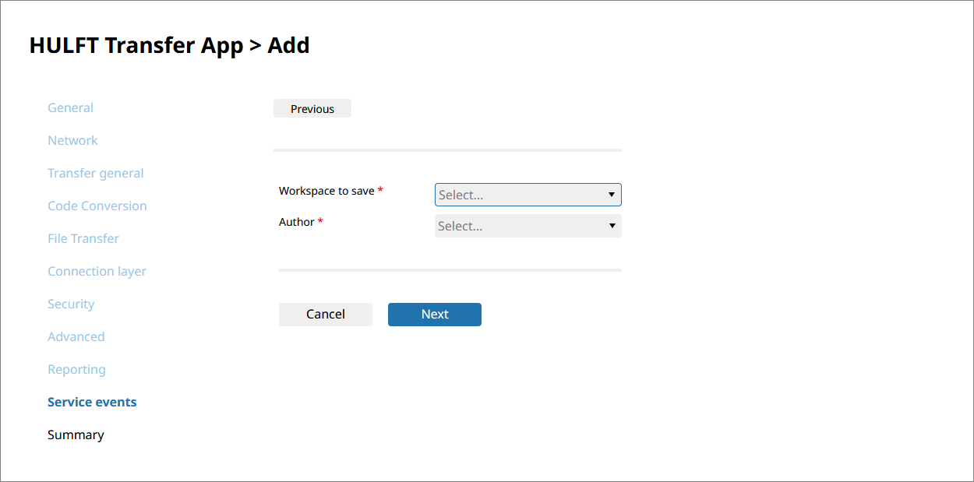Open the Network step in sidebar

[x=72, y=141]
